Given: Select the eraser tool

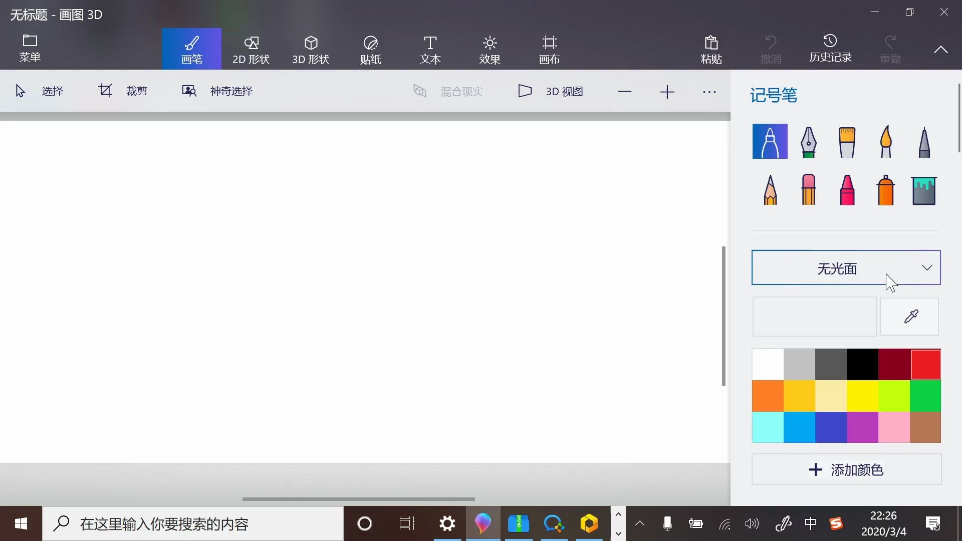Looking at the screenshot, I should [808, 190].
